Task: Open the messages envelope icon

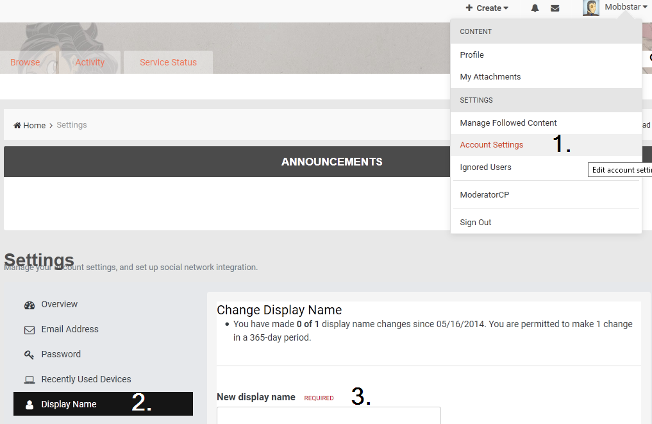Action: (555, 8)
